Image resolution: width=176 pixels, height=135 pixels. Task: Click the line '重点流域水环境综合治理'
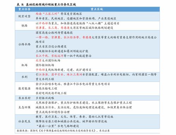pos(53,112)
